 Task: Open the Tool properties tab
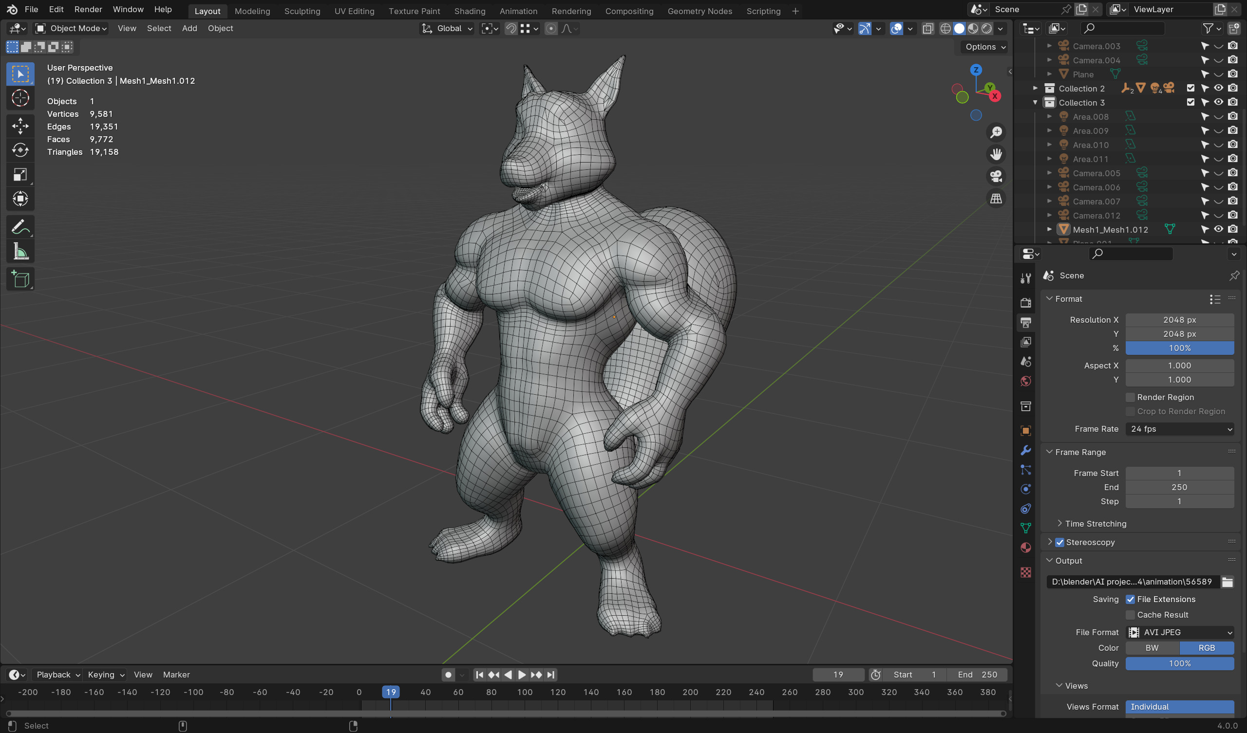[1026, 278]
